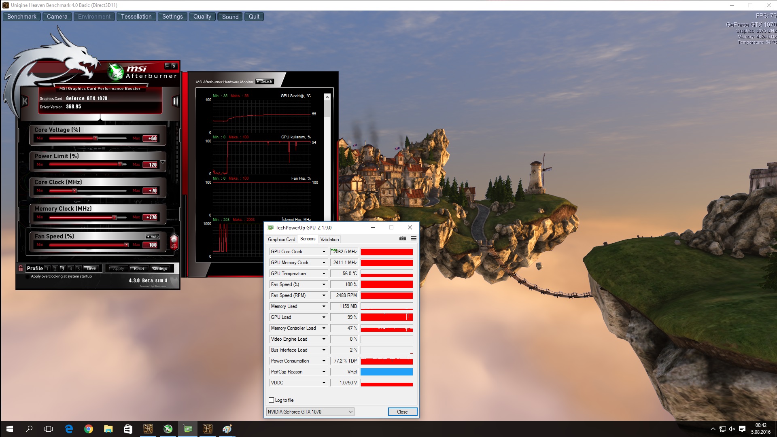
Task: Click Memory Clock +770 value field
Action: (151, 217)
